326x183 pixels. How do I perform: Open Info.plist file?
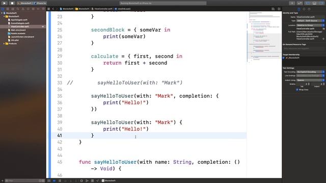(x=15, y=40)
